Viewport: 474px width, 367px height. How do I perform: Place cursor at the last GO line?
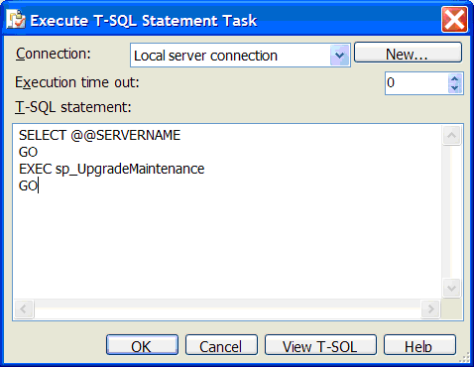29,185
